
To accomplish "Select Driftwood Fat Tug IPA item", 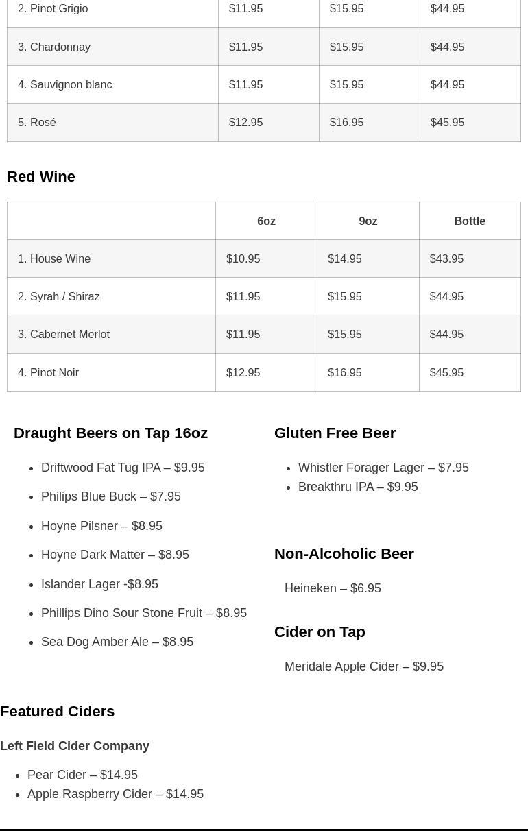I will [x=123, y=468].
